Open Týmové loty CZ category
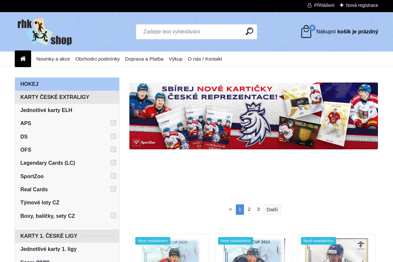 tap(40, 203)
